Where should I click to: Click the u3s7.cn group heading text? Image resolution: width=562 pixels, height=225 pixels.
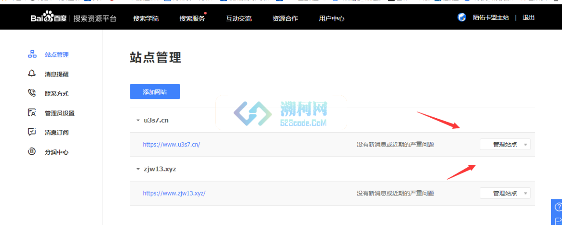[156, 120]
